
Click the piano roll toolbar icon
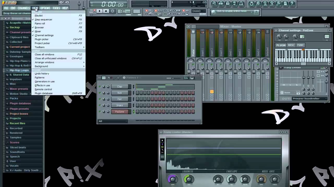coord(228,4)
